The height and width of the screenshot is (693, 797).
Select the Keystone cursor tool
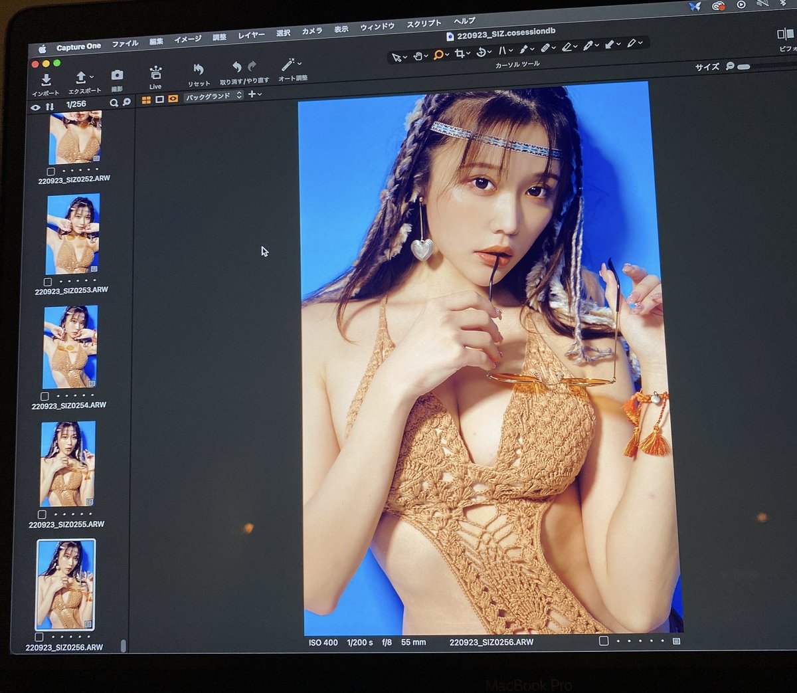pyautogui.click(x=502, y=51)
